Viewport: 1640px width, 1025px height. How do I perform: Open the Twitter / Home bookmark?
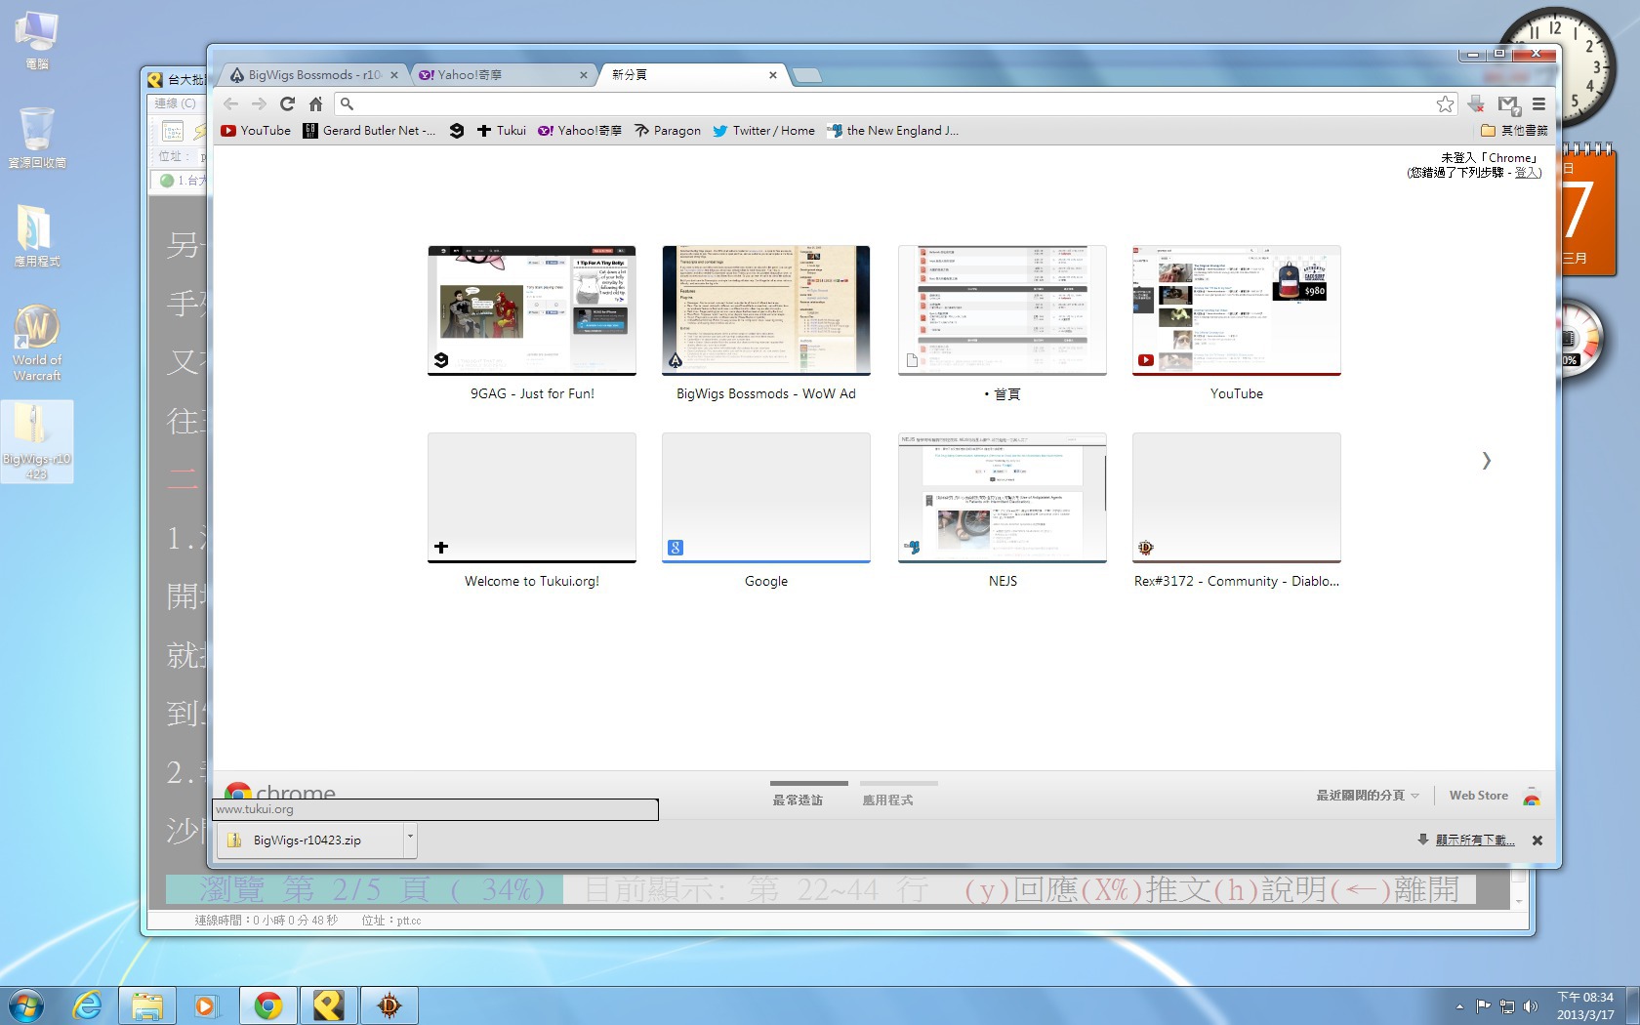763,130
